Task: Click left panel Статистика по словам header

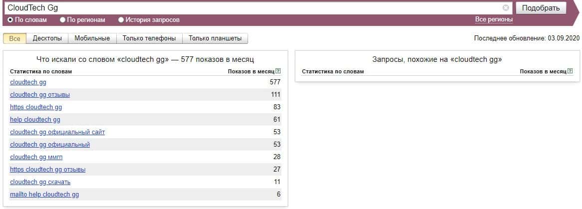Action: tap(41, 71)
